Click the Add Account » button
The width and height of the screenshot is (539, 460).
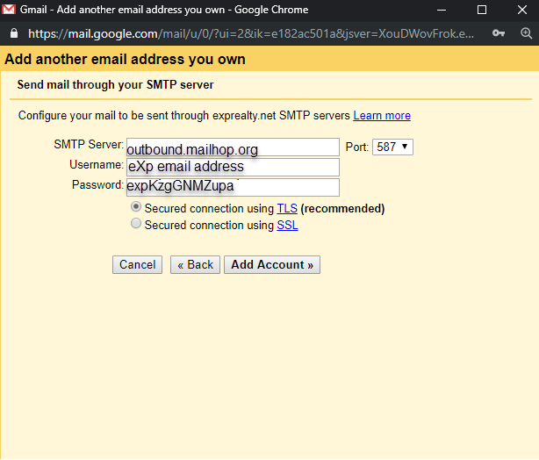click(272, 265)
